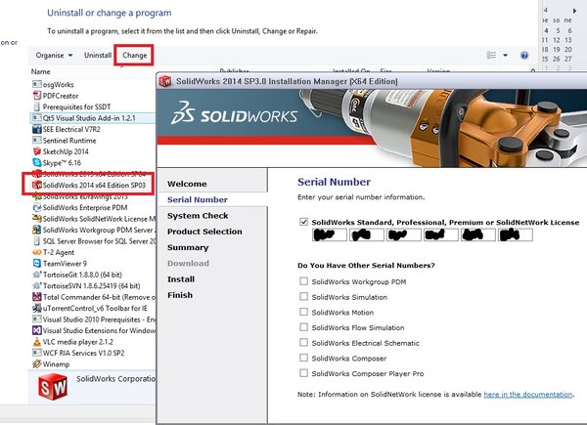
Task: Go to next month in calendar
Action: click(574, 11)
